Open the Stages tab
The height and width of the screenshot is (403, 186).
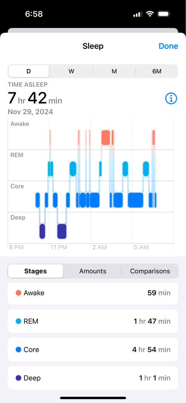[x=35, y=271]
